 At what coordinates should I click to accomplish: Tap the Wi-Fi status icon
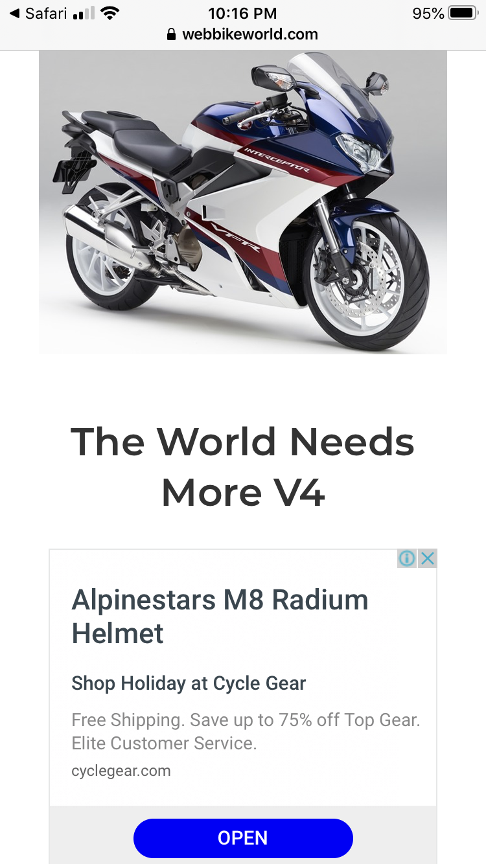[x=110, y=13]
